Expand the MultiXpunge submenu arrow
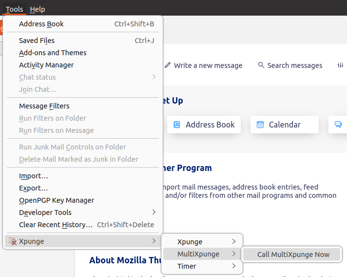Viewport: 347px width, 277px height. [x=234, y=254]
